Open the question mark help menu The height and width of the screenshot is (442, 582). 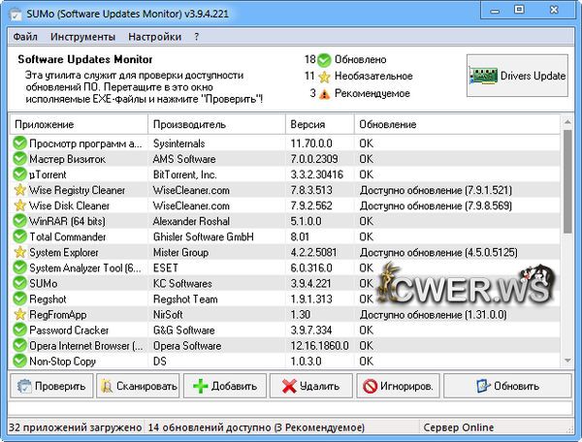[x=197, y=37]
